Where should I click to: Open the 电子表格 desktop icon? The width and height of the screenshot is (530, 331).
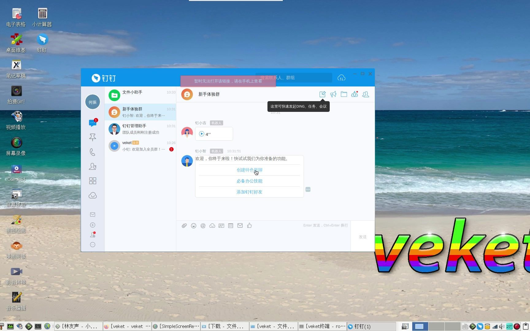[16, 17]
